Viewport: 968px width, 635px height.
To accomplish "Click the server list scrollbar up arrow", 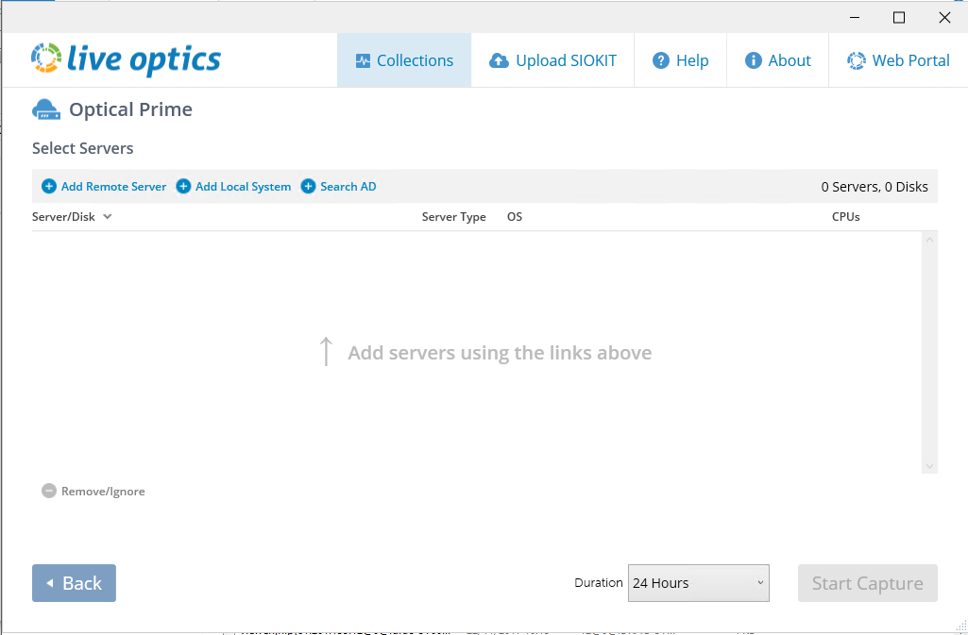I will [x=929, y=240].
